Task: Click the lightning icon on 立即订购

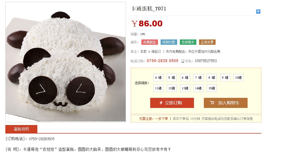Action: click(x=161, y=103)
